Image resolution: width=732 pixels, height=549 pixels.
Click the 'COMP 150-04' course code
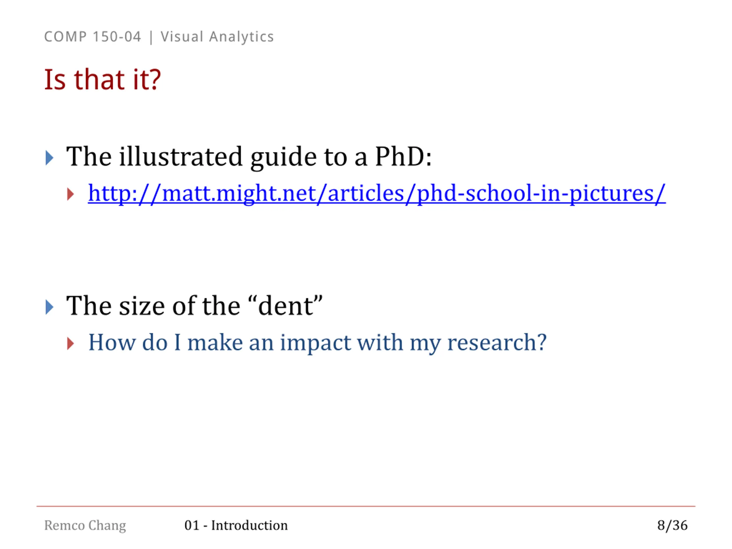(x=93, y=37)
